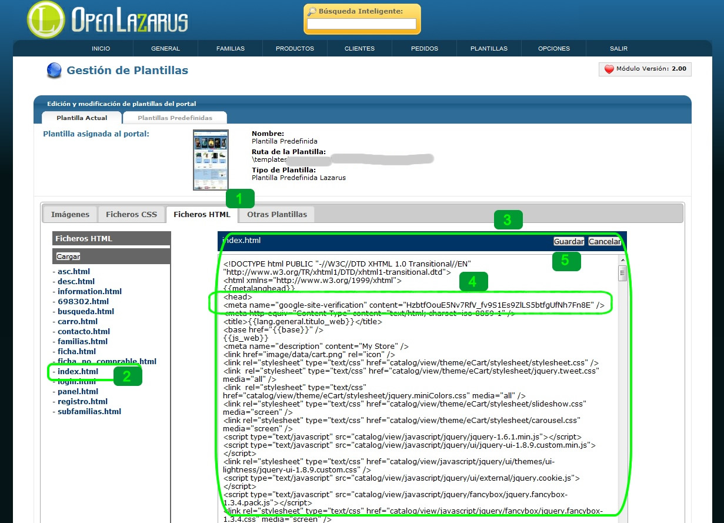Open the OPCIONES menu

click(554, 49)
